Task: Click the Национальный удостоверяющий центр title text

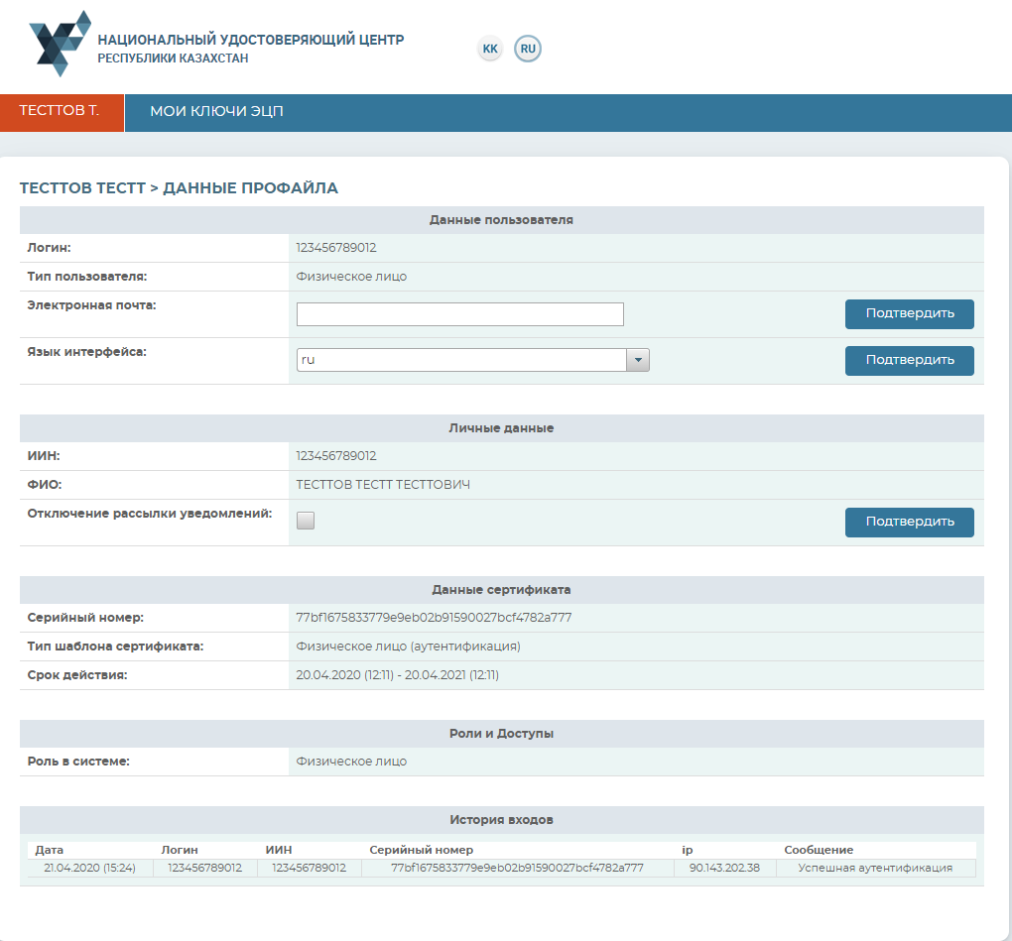Action: click(x=250, y=40)
